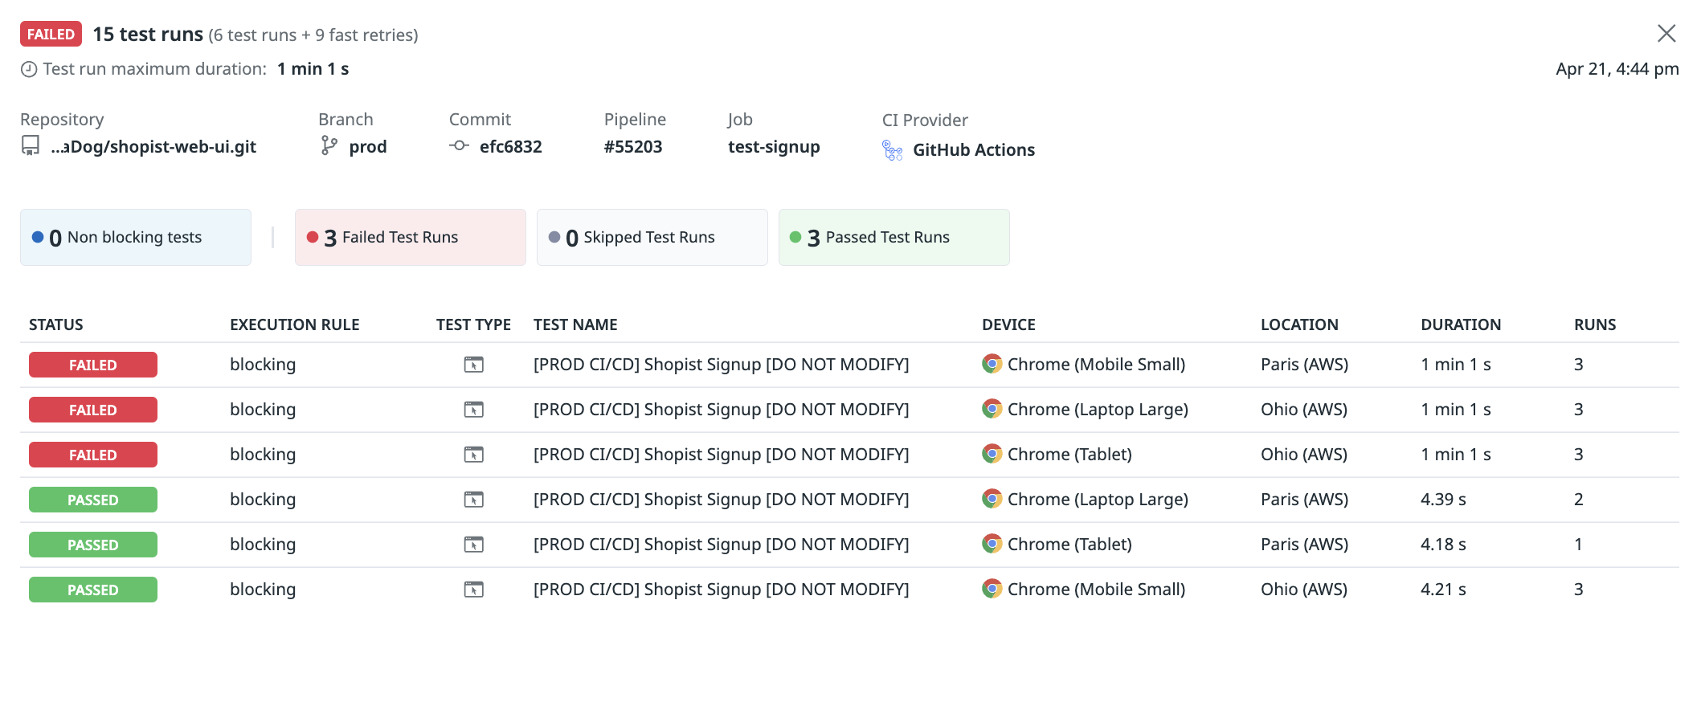
Task: Click the GitHub Actions provider icon
Action: 892,150
